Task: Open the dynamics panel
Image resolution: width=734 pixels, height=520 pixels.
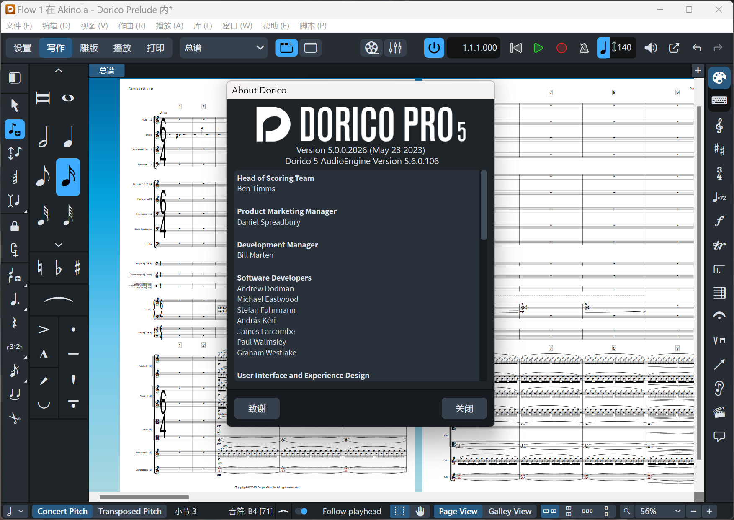Action: [x=719, y=221]
